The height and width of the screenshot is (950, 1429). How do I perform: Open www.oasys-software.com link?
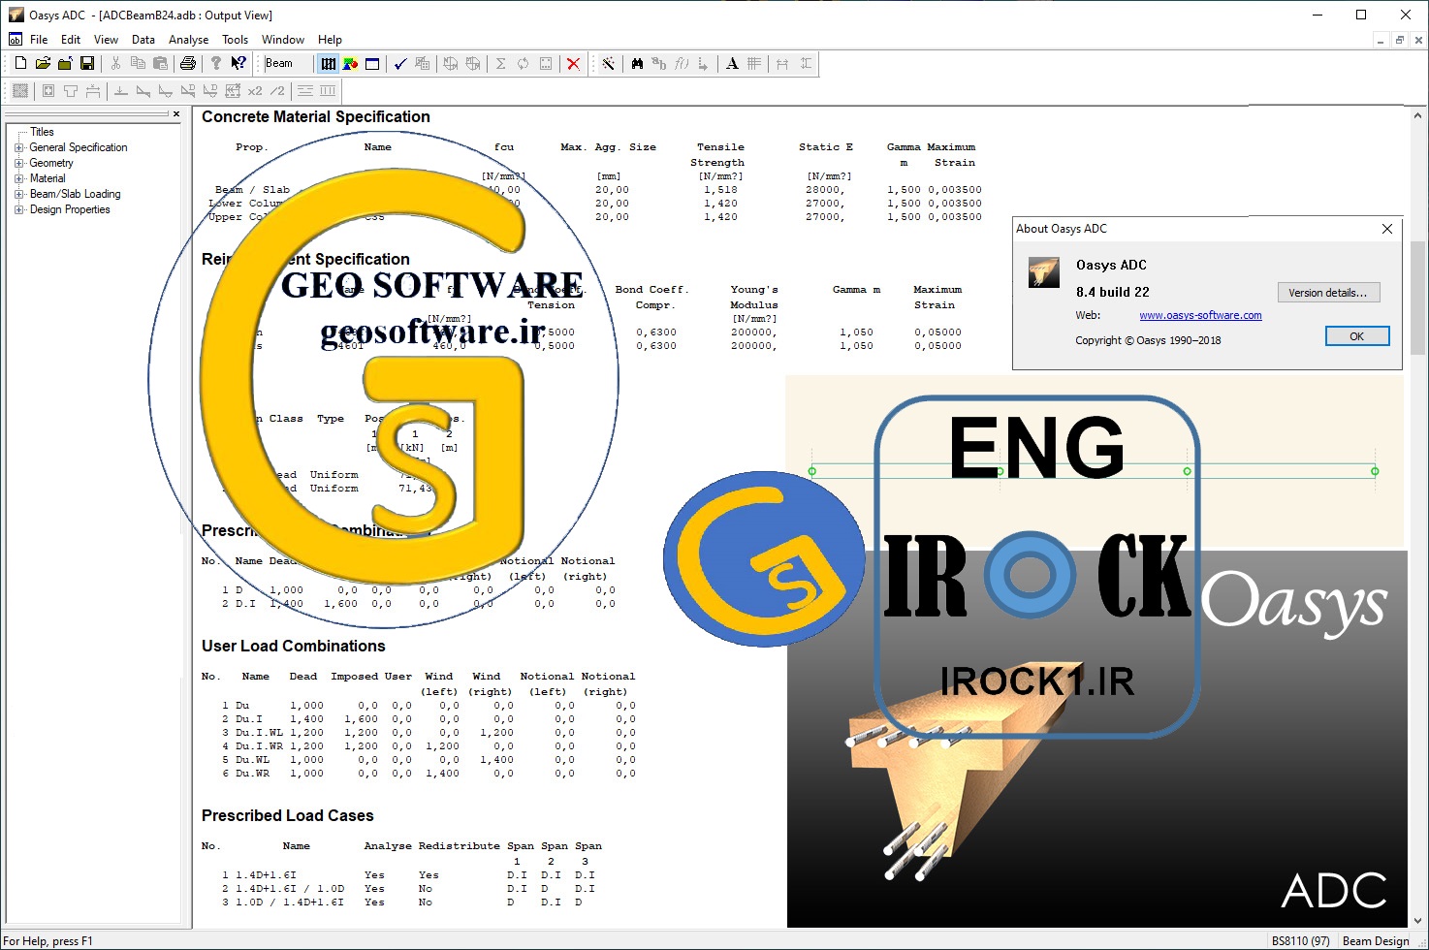1200,315
